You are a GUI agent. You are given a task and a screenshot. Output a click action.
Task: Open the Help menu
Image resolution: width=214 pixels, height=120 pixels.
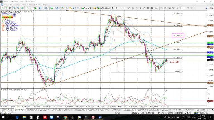(44, 5)
